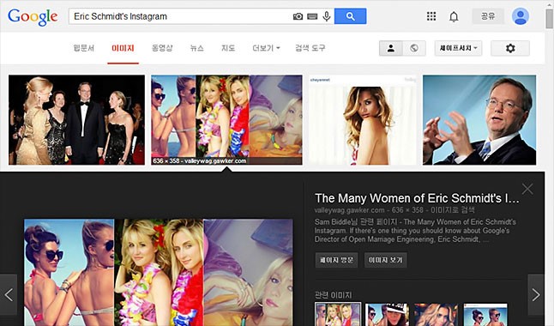Open the on-screen keyboard icon
This screenshot has width=554, height=326.
(x=312, y=16)
